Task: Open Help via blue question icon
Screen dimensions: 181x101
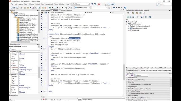Action: (125, 8)
